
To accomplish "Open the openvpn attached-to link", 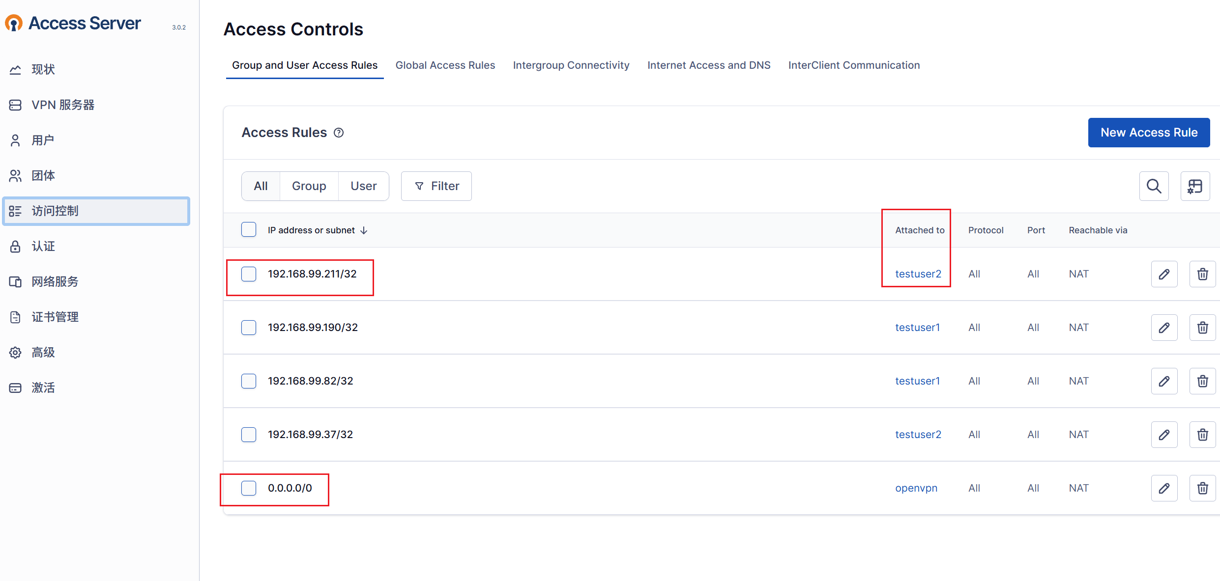I will point(916,488).
